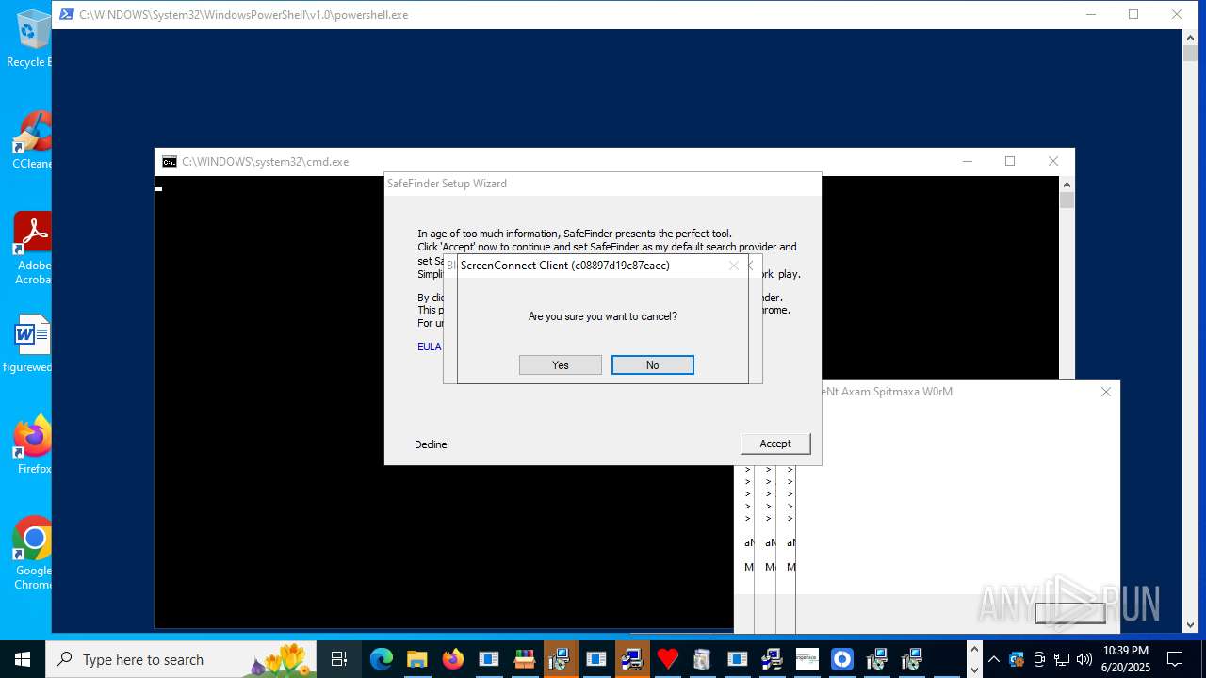The height and width of the screenshot is (678, 1206).
Task: Open Adobe Acrobat desktop shortcut
Action: [x=33, y=249]
